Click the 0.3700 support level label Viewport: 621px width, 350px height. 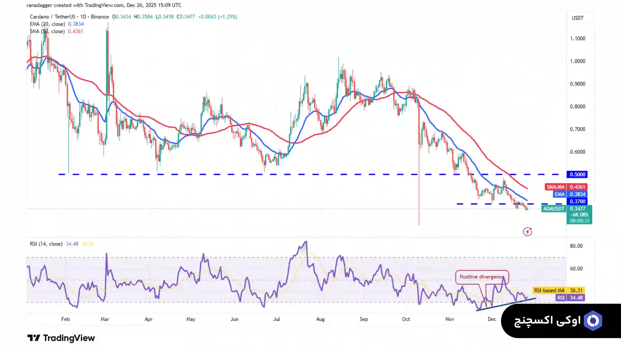pos(577,201)
